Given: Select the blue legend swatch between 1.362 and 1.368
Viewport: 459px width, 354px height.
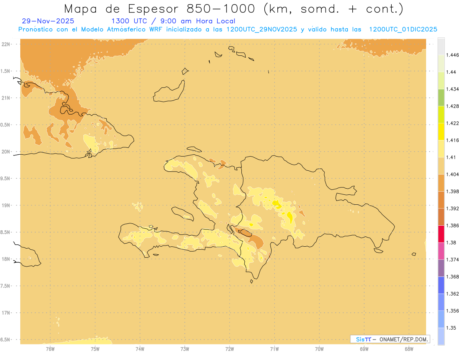Looking at the screenshot, I should [441, 285].
